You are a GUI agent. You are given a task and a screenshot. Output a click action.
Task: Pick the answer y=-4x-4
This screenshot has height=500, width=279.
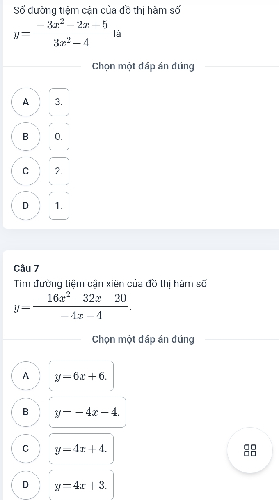tap(87, 412)
